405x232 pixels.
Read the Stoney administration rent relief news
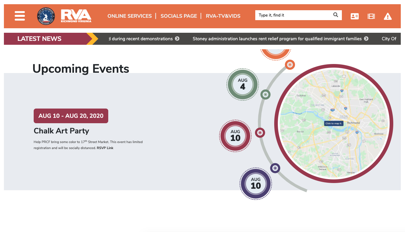coord(277,39)
